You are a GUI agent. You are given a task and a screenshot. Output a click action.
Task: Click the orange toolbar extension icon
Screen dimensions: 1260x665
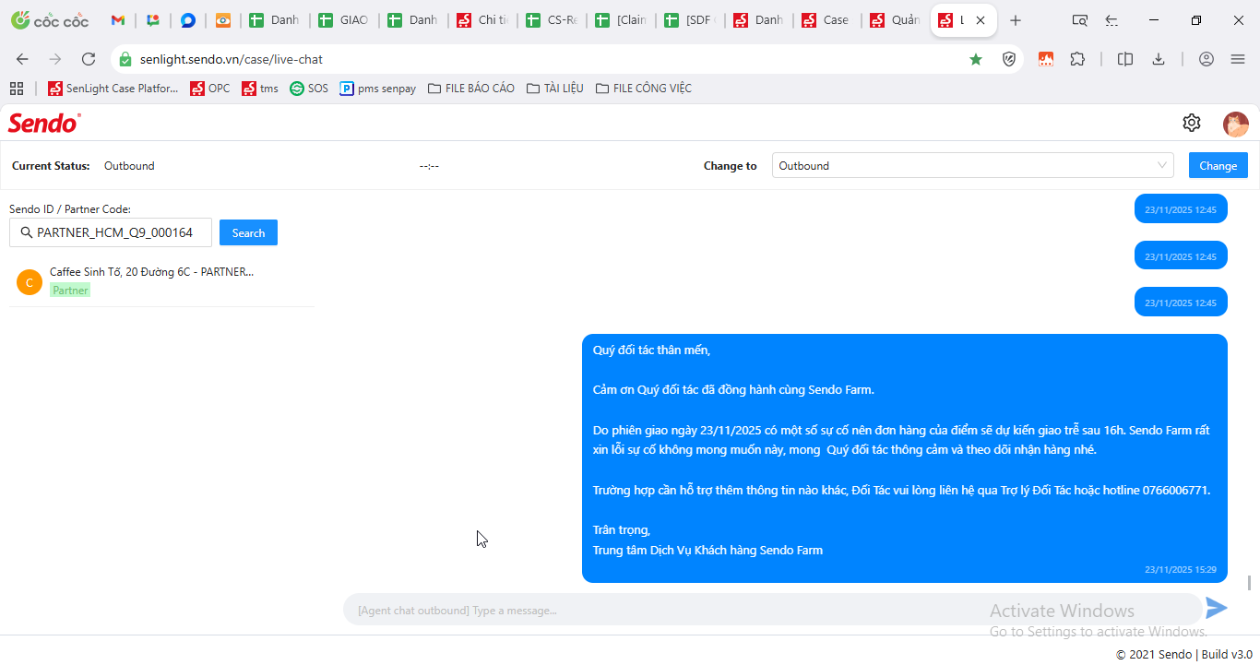pyautogui.click(x=1046, y=59)
